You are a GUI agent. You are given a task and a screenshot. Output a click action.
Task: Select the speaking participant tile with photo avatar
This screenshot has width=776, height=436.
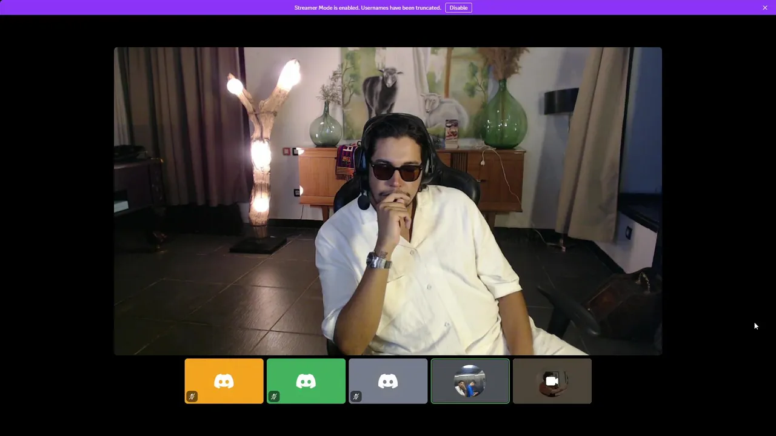pos(470,381)
